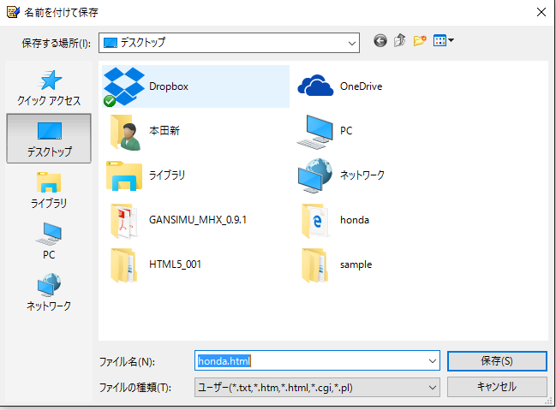This screenshot has width=556, height=410.
Task: Select クイック アクセス in sidebar
Action: [49, 88]
